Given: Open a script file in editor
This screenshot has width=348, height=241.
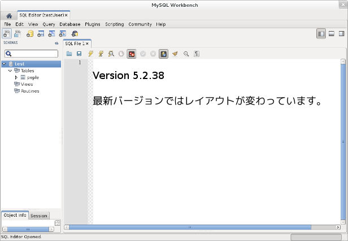Looking at the screenshot, I should pyautogui.click(x=69, y=54).
